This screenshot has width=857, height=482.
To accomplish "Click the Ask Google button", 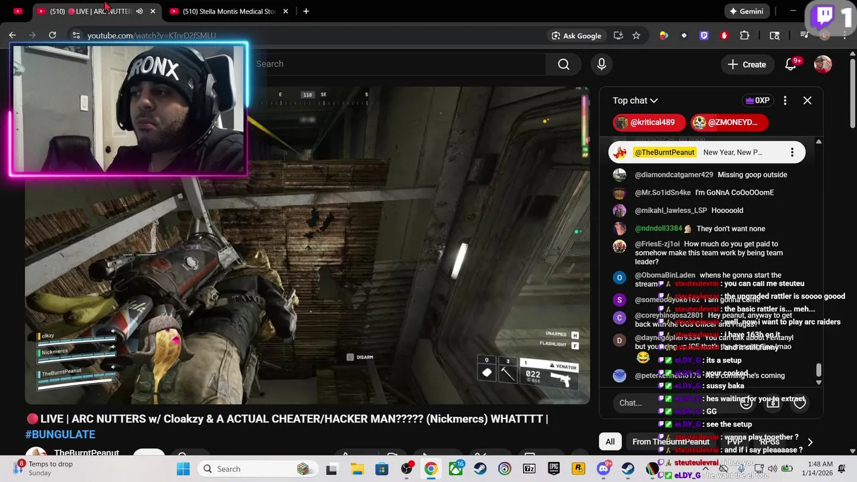I will click(576, 35).
